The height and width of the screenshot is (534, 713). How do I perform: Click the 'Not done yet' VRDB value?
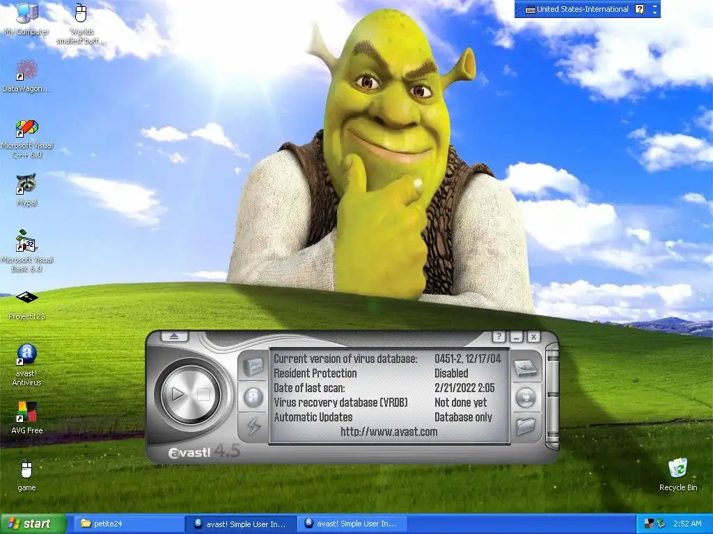pos(461,403)
